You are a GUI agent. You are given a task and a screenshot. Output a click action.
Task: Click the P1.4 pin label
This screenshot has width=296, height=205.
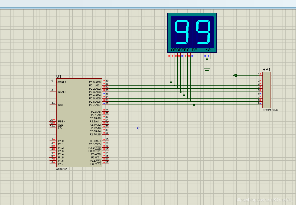tap(61, 154)
